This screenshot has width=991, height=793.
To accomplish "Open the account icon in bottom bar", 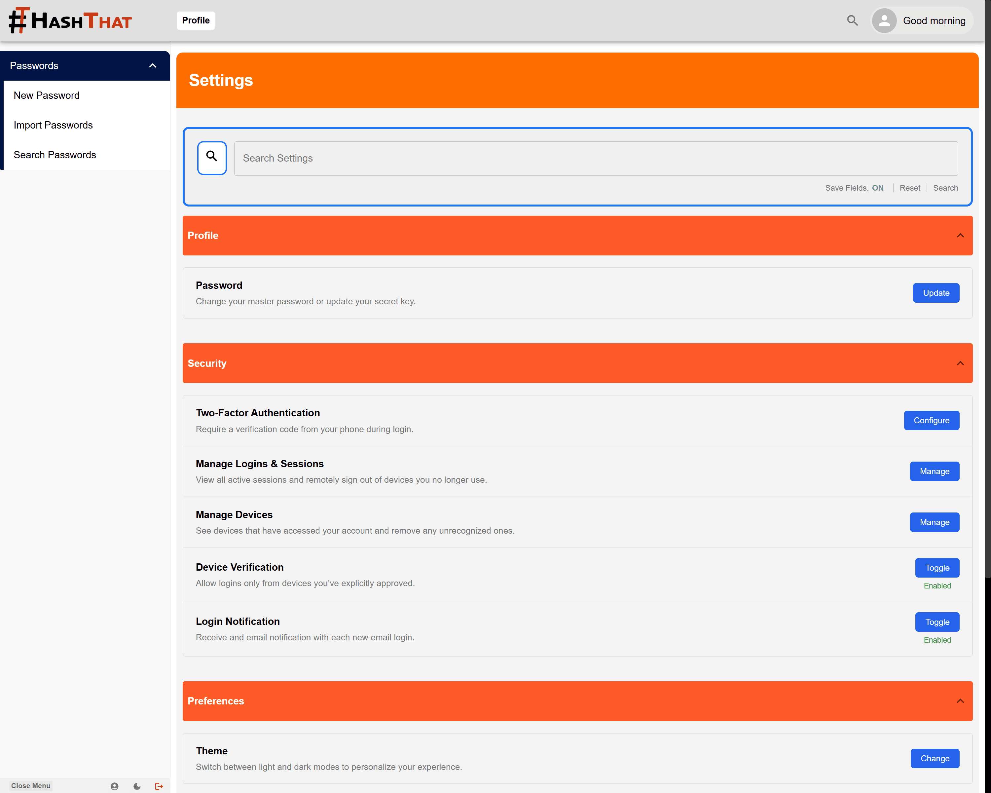I will point(114,786).
